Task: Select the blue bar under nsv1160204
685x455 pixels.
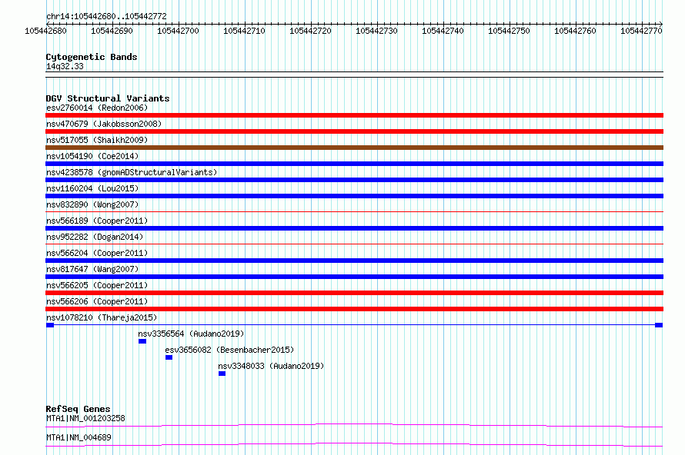Action: coord(354,196)
